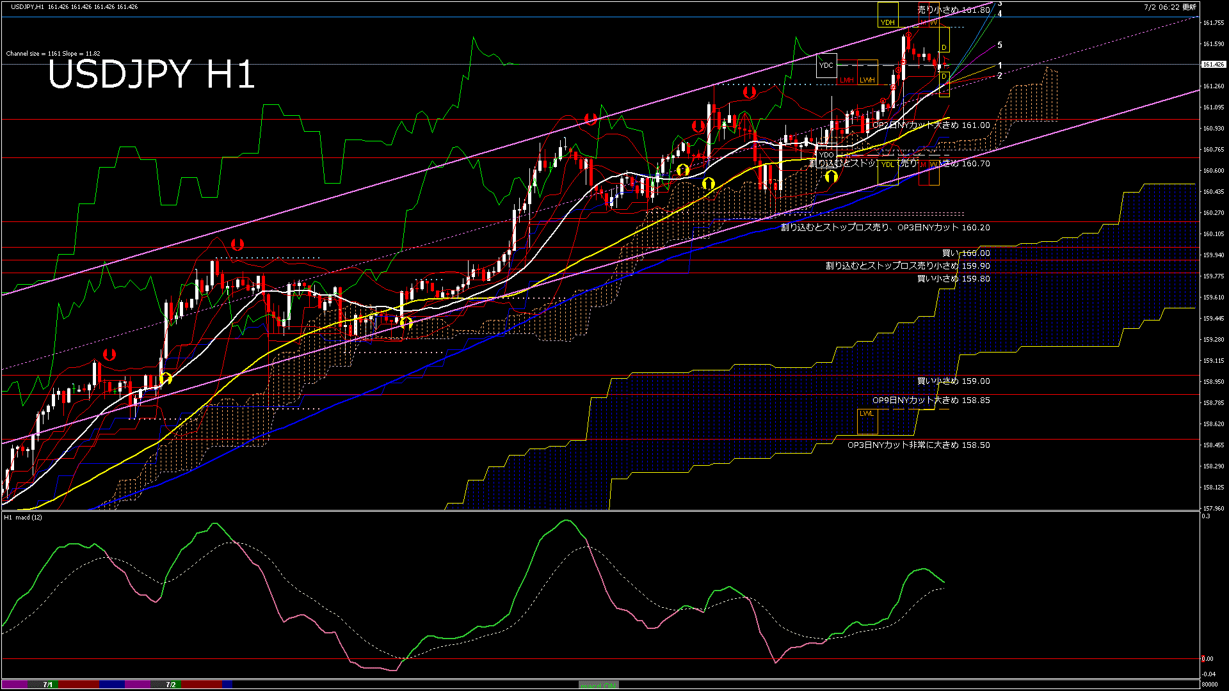1229x691 pixels.
Task: Select the 割り込むとストップロス売り小さめ 159.90 label
Action: 908,266
